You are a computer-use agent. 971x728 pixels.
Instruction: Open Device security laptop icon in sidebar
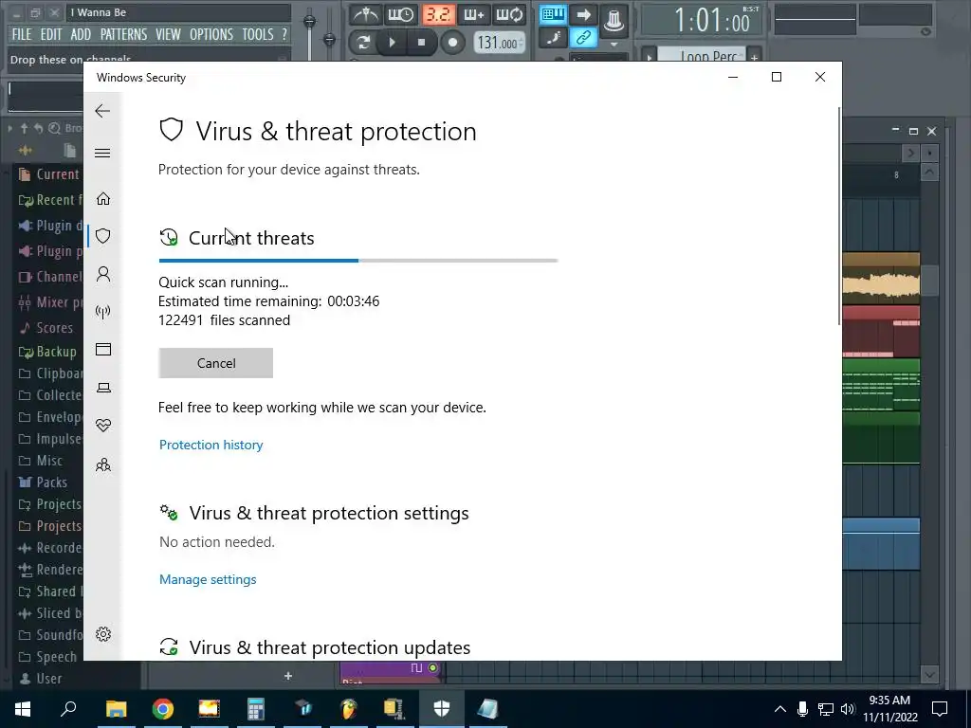point(103,388)
